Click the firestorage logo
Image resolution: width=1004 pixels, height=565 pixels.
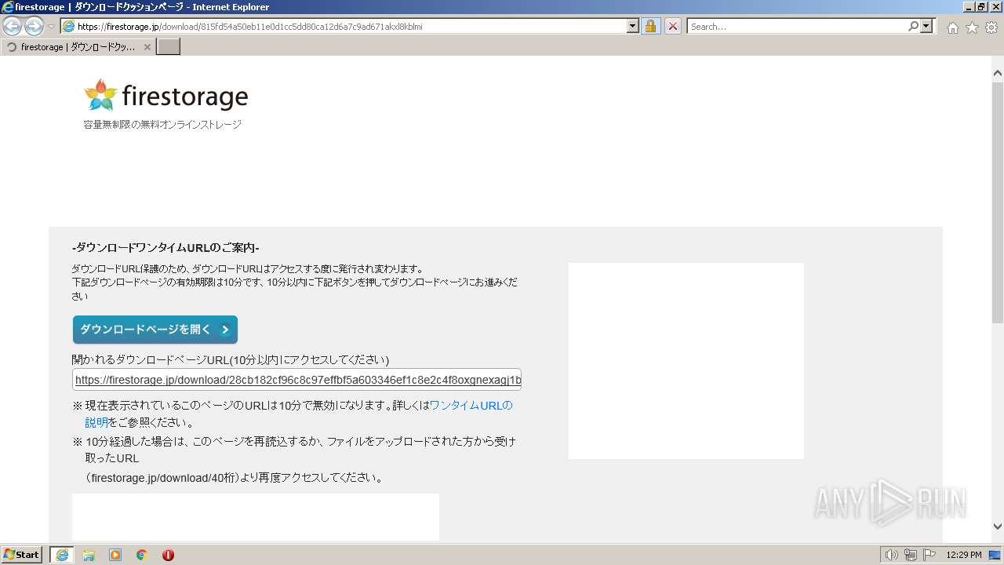[166, 96]
